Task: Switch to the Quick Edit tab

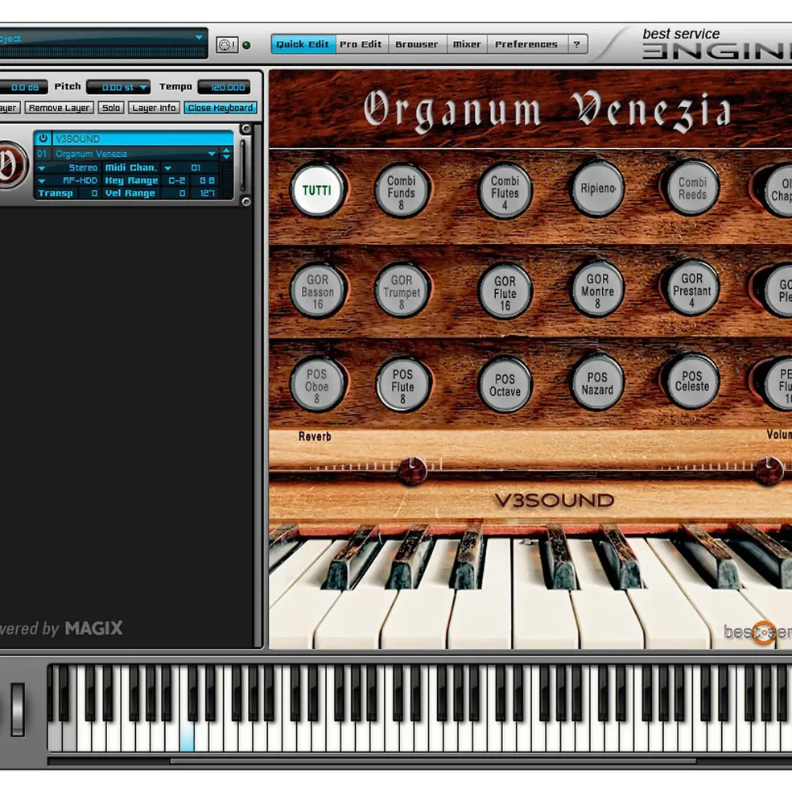Action: (x=303, y=44)
